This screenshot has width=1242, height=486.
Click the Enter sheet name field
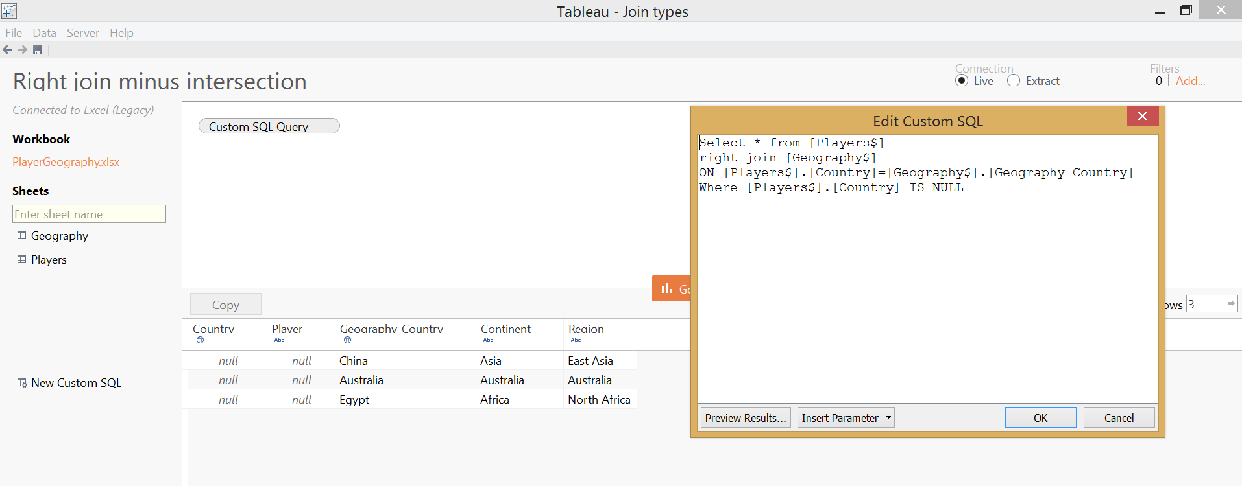pos(89,214)
